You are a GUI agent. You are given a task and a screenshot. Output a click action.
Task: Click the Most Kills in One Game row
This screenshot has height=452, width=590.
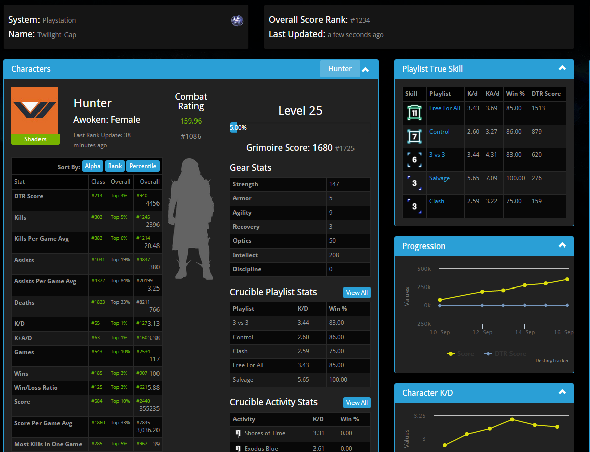(x=87, y=444)
